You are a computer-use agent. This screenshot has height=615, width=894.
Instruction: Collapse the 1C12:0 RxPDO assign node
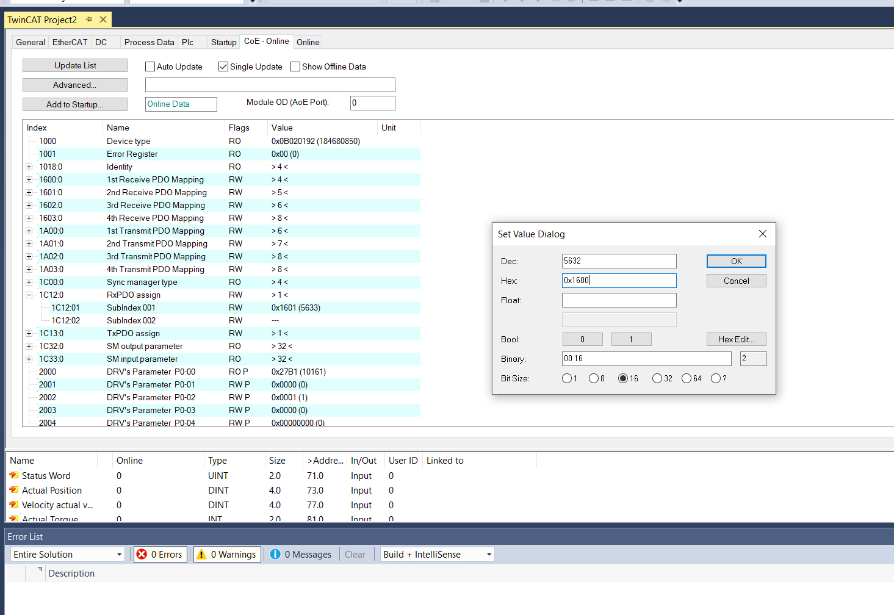pos(29,295)
